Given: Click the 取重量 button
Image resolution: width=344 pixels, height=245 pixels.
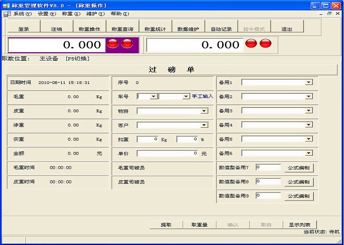Looking at the screenshot, I should tap(200, 225).
